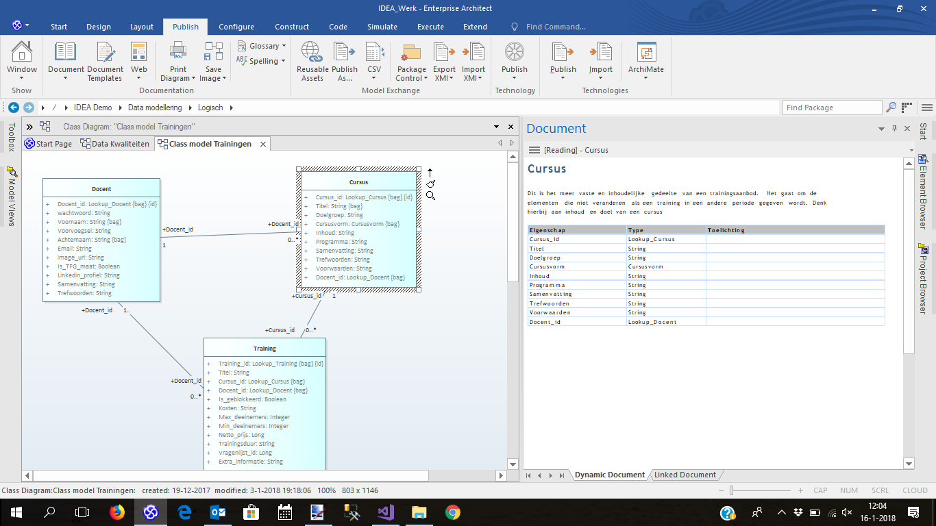
Task: Open Reusable Assets
Action: point(312,62)
